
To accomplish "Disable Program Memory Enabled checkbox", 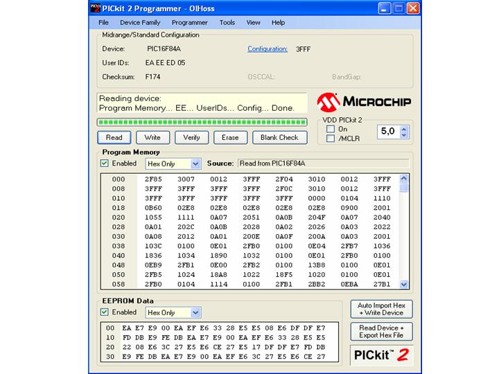I will coord(105,163).
